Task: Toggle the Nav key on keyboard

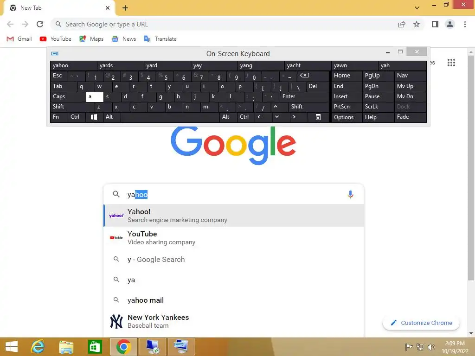Action: click(x=410, y=76)
